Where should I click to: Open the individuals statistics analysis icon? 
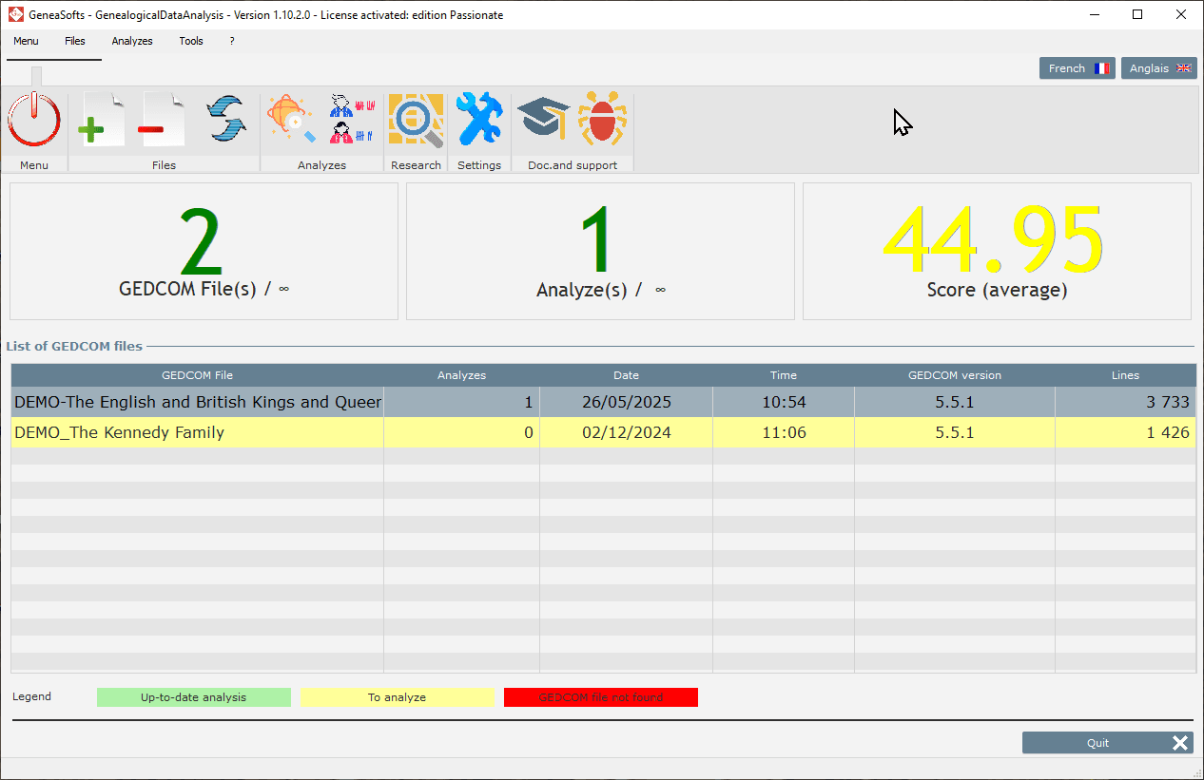click(352, 120)
